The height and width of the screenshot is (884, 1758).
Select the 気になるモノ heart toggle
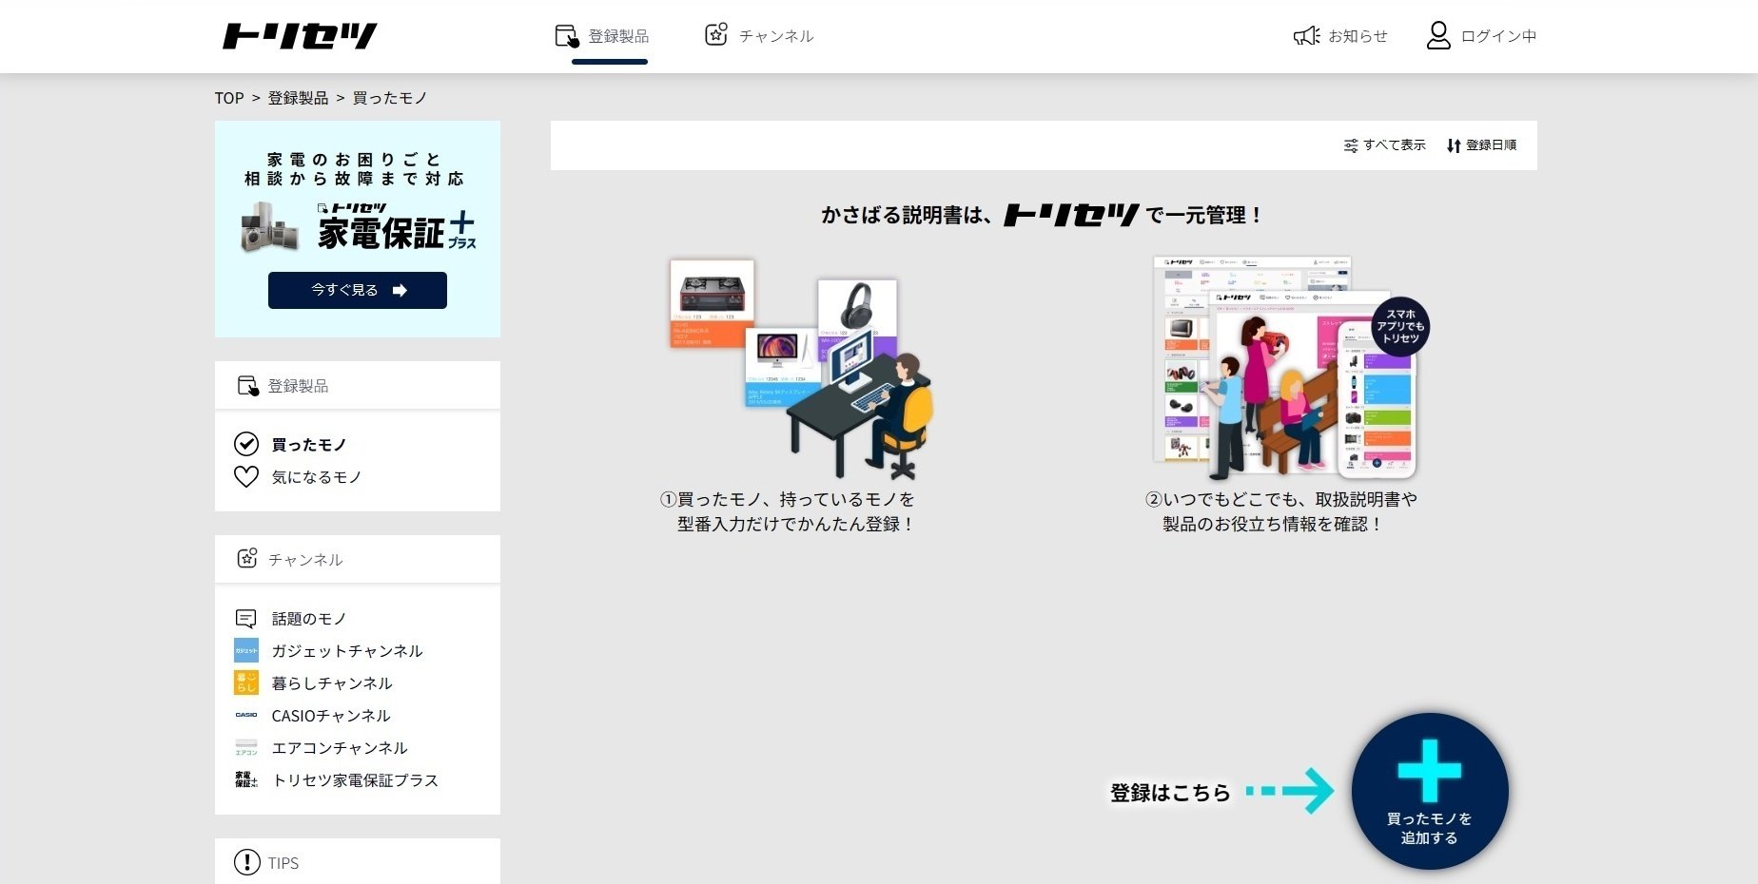tap(246, 476)
